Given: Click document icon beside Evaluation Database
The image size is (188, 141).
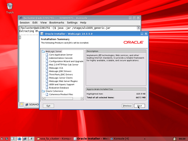Looking at the screenshot, I should tap(47, 88).
